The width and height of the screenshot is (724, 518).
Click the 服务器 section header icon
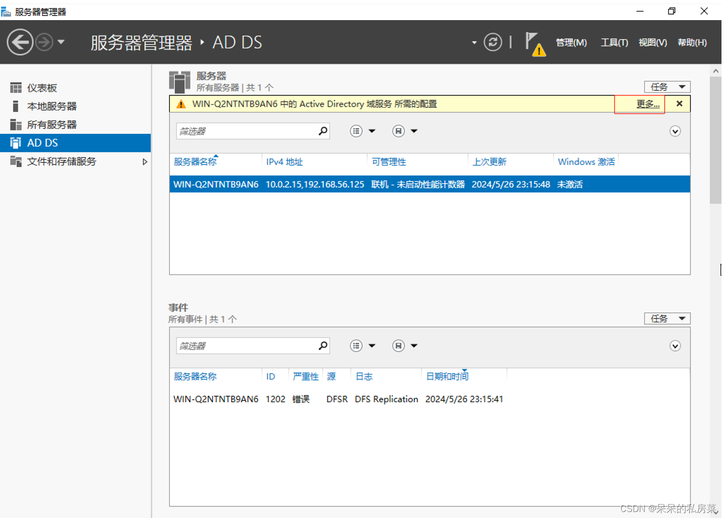click(x=179, y=82)
